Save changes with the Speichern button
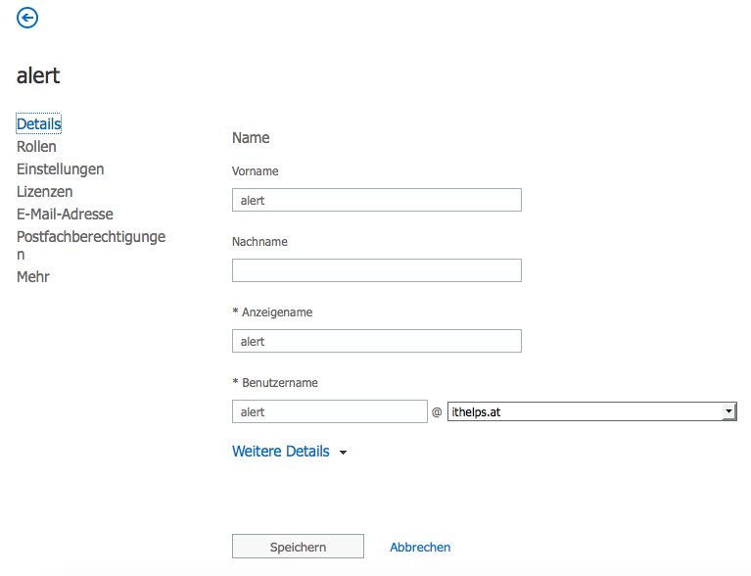 (298, 547)
